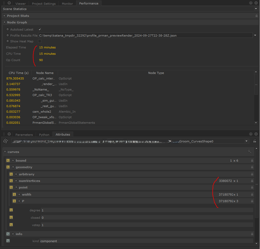260x249 pixels.
Task: Open the Profile Results File dropdown arrow
Action: tap(255, 35)
